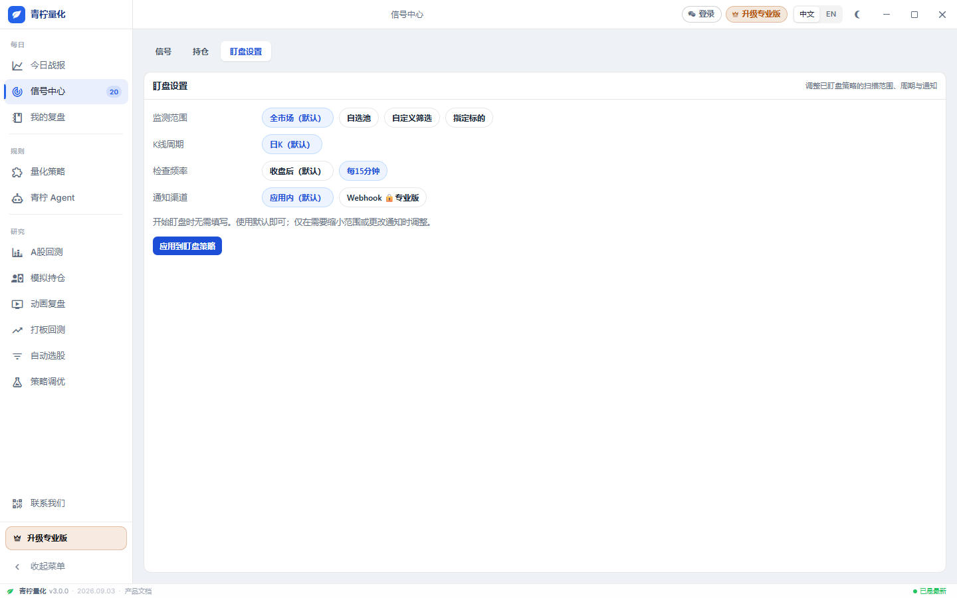Open the 产品文档 link in status bar

(x=138, y=591)
